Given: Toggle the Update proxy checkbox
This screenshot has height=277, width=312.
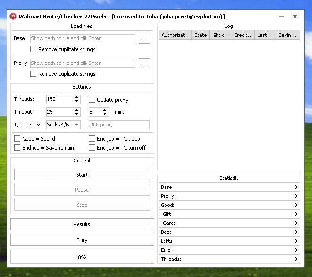Looking at the screenshot, I should coord(92,100).
